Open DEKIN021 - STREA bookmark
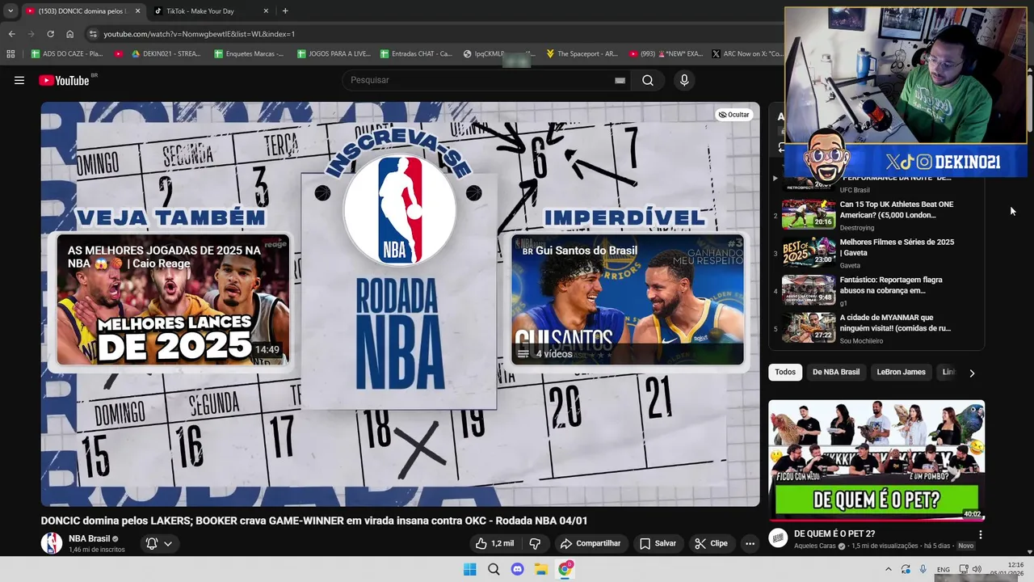 (166, 54)
